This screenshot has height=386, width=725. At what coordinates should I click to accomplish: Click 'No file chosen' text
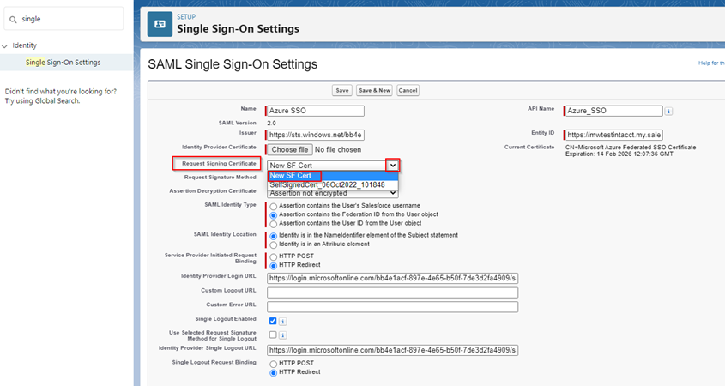(x=338, y=150)
